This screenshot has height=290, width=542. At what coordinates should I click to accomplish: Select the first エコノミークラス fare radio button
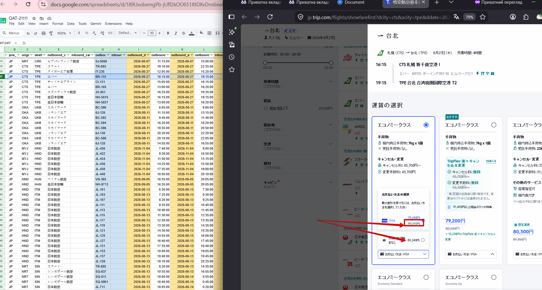pos(426,125)
